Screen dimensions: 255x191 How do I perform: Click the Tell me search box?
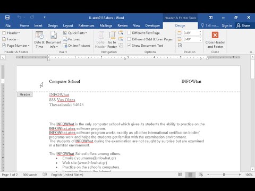pyautogui.click(x=210, y=25)
